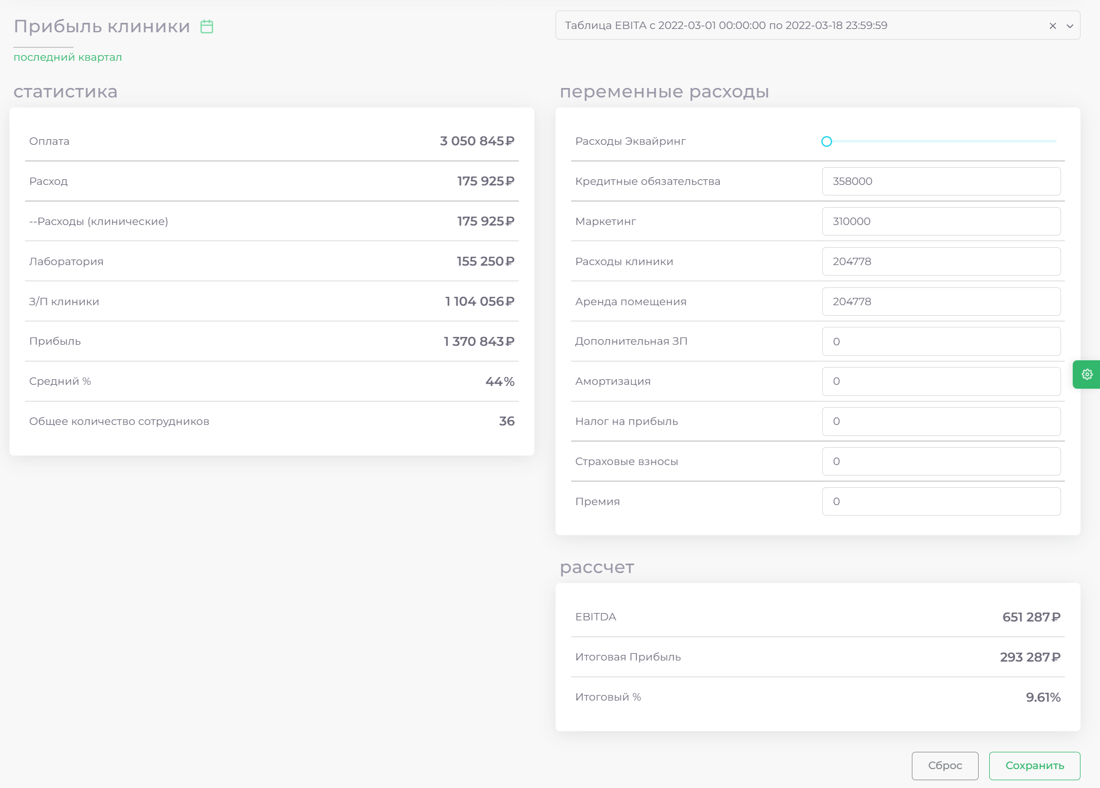The width and height of the screenshot is (1100, 788).
Task: Focus the Дополнительная ЗП input field
Action: pos(941,341)
